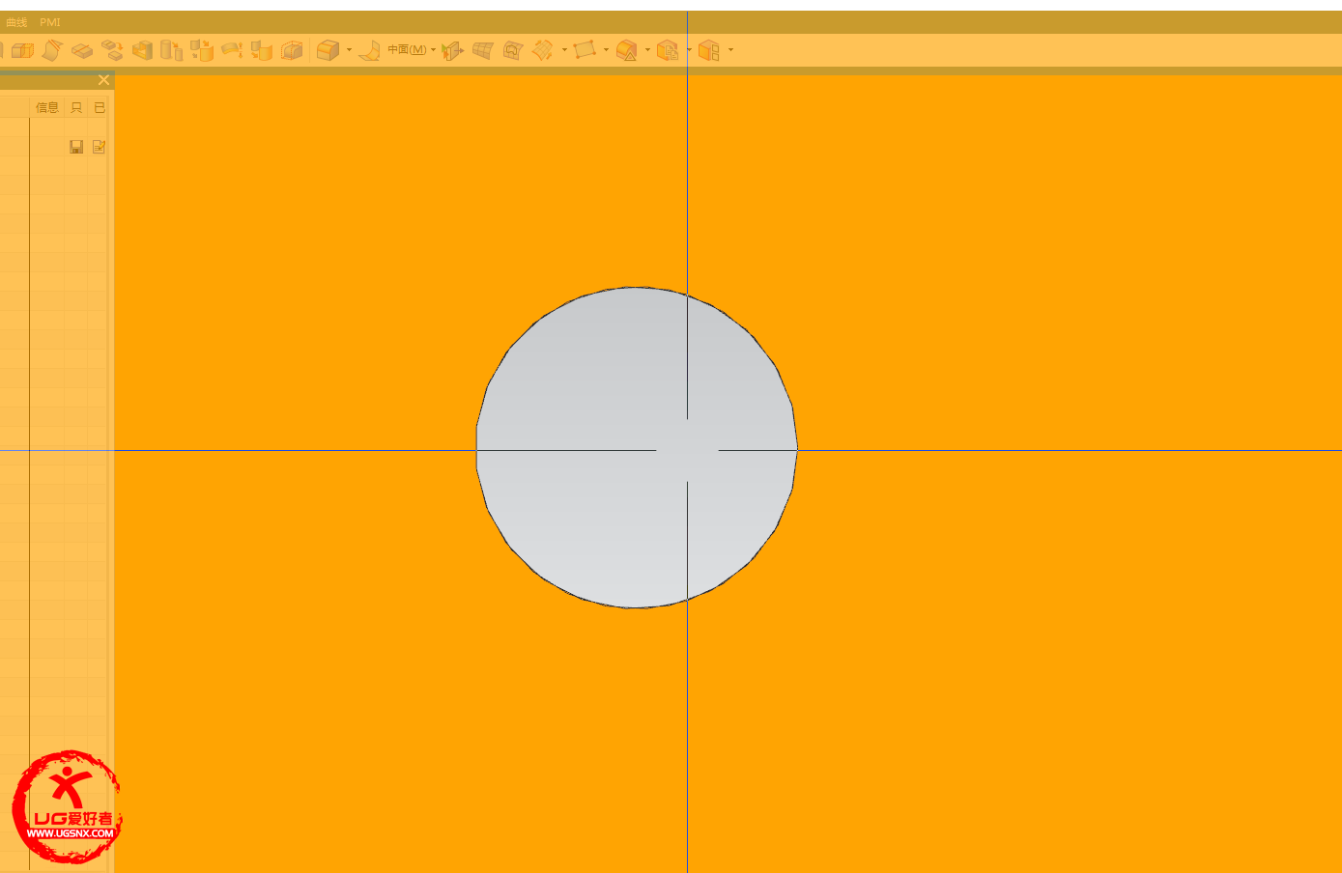Click the floppy disk save icon in panel

76,147
